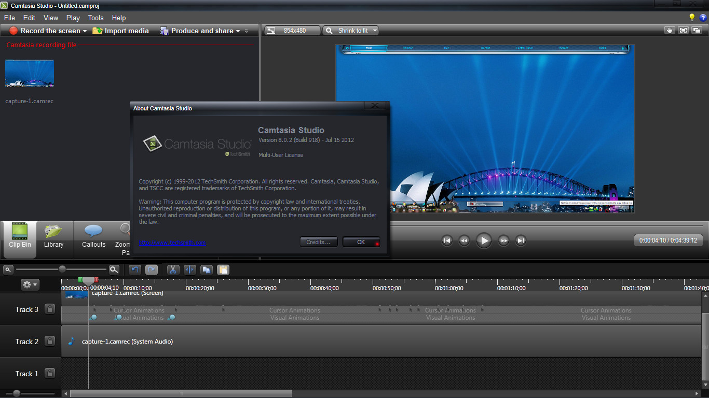Toggle the lock on Track 1
709x398 pixels.
50,374
